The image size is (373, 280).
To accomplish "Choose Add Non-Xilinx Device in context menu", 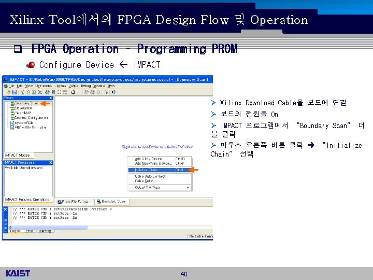I will [160, 163].
